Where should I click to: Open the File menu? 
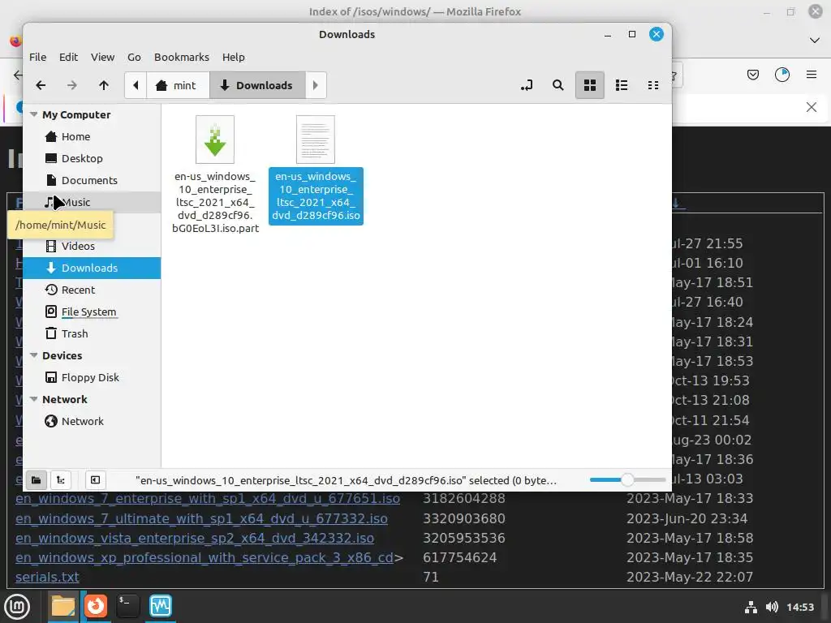tap(37, 58)
